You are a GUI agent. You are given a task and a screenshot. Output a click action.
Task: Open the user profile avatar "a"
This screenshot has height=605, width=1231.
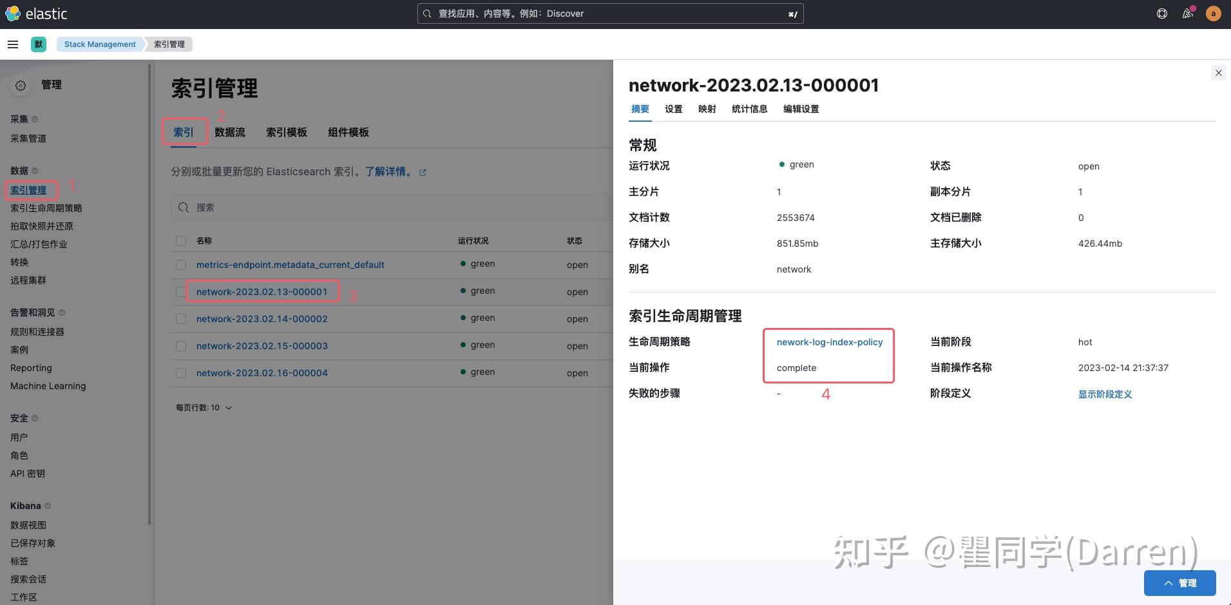[1213, 13]
